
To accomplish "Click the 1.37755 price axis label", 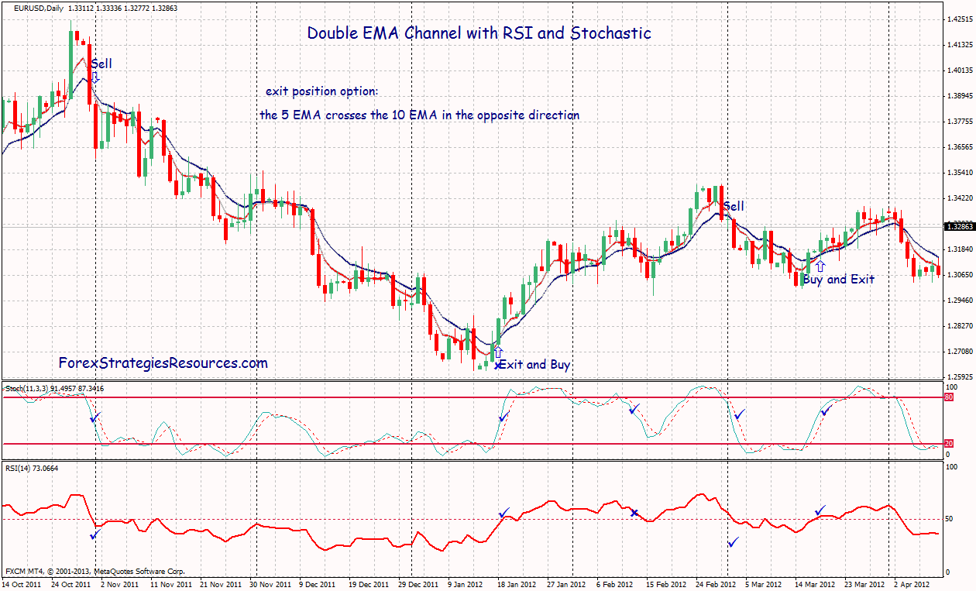I will click(960, 122).
